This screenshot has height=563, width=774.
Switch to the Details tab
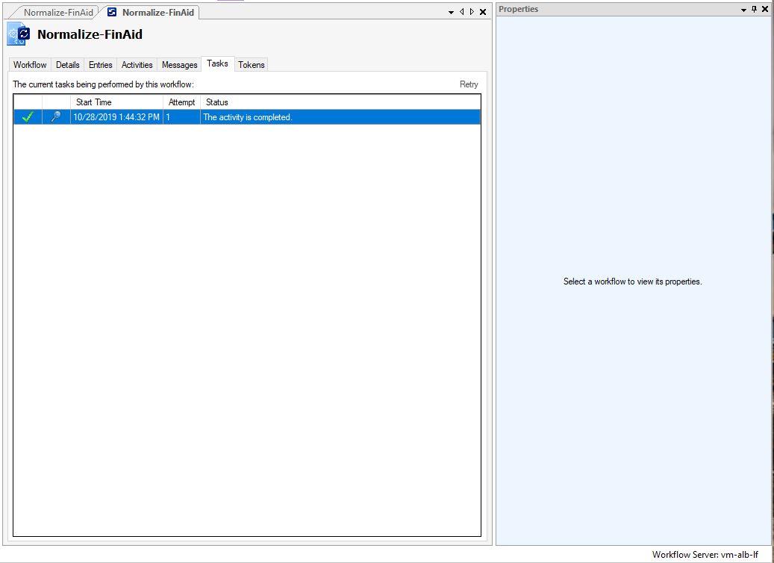68,65
